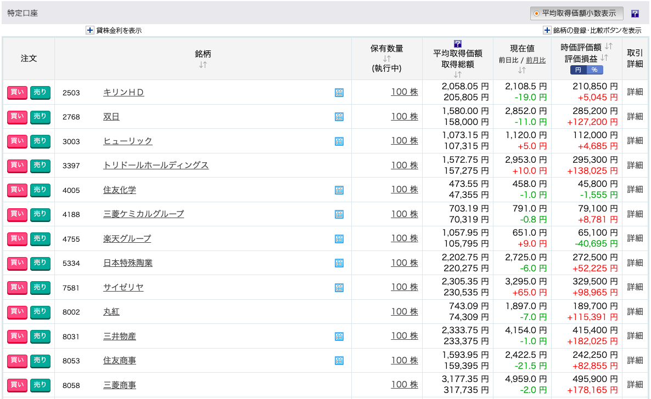The image size is (651, 399).
Task: Switch 評価損益 display to 円
Action: tap(579, 70)
